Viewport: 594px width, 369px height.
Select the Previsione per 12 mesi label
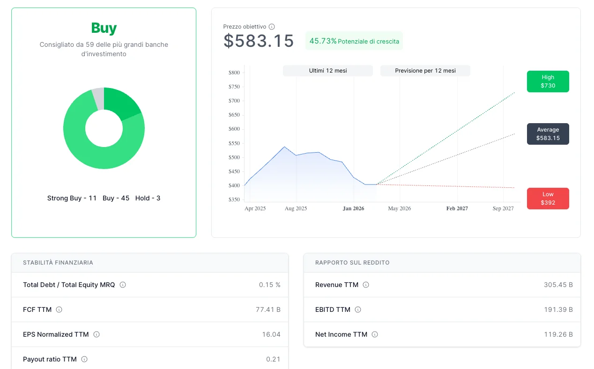coord(425,71)
